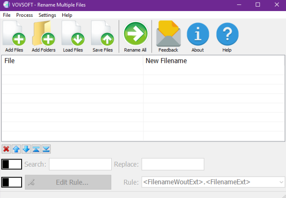Screen dimensions: 286x198
Task: Expand the Rule dropdown list
Action: pos(281,182)
